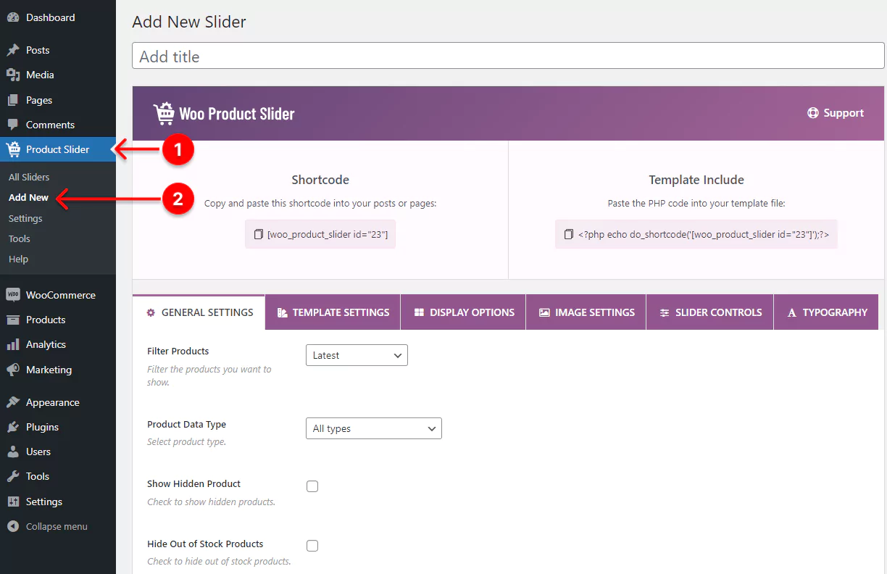Select Add New submenu item
The image size is (887, 574).
tap(29, 197)
